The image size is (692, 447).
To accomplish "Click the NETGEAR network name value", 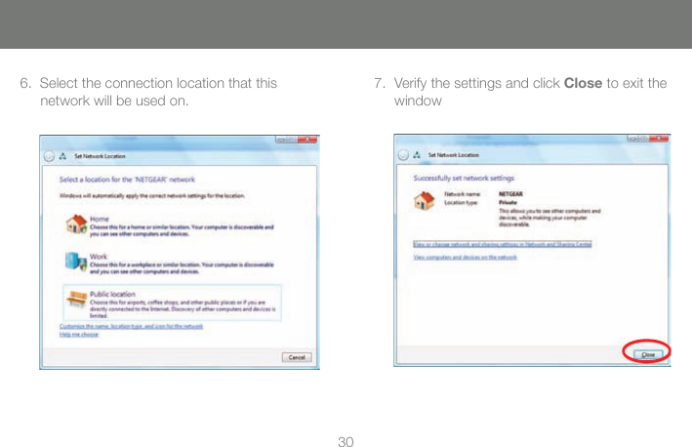I will coord(510,193).
